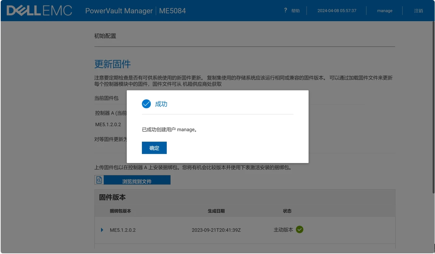Image resolution: width=435 pixels, height=254 pixels.
Task: Click the green active version check icon
Action: [299, 229]
